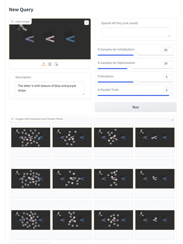Image resolution: width=183 pixels, height=244 pixels.
Task: Click the N Samples for Initialization number box
Action: click(x=167, y=50)
